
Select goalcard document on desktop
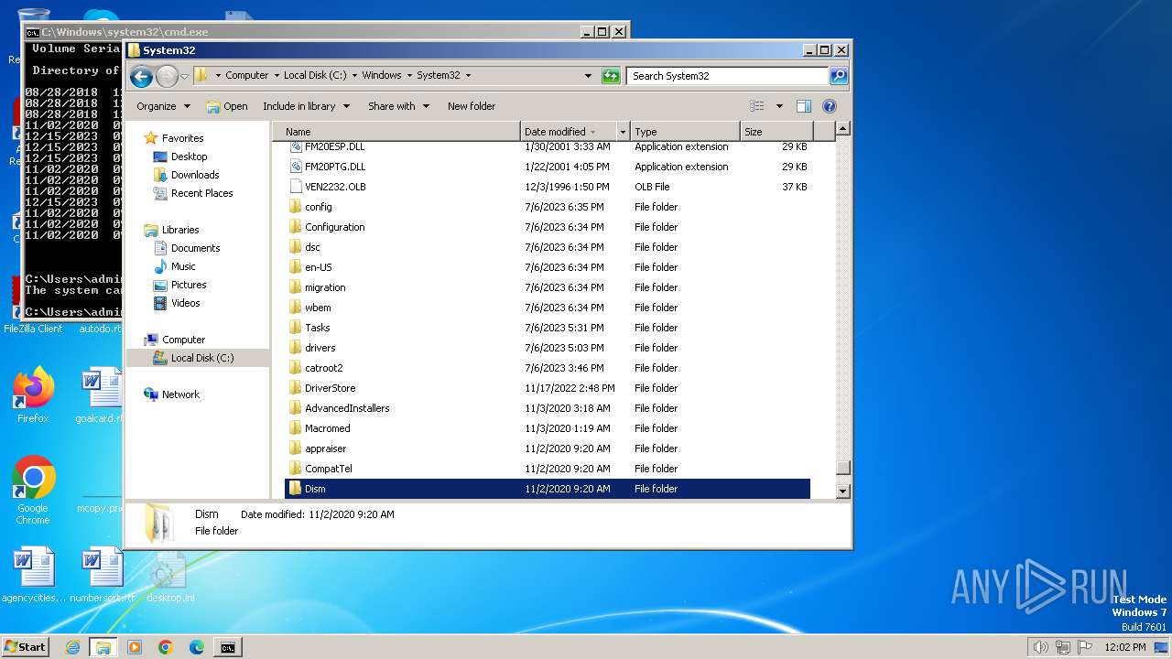point(101,395)
